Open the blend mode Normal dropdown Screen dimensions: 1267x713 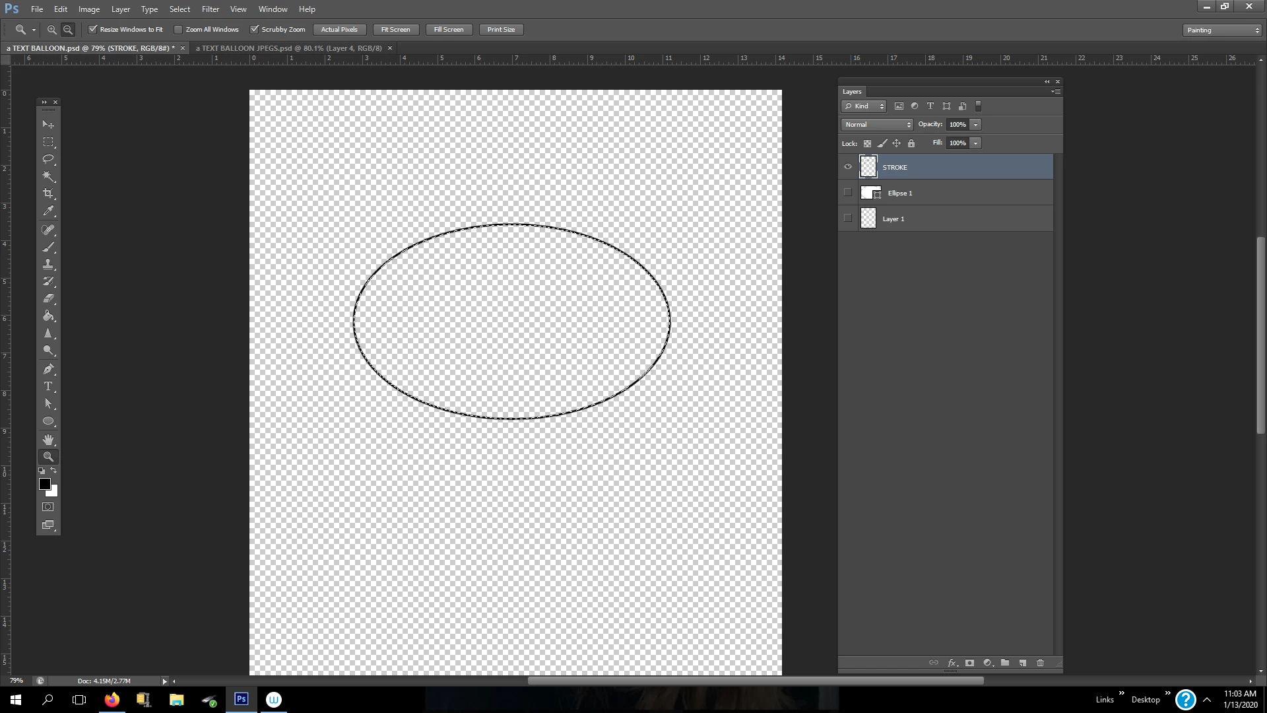tap(876, 125)
